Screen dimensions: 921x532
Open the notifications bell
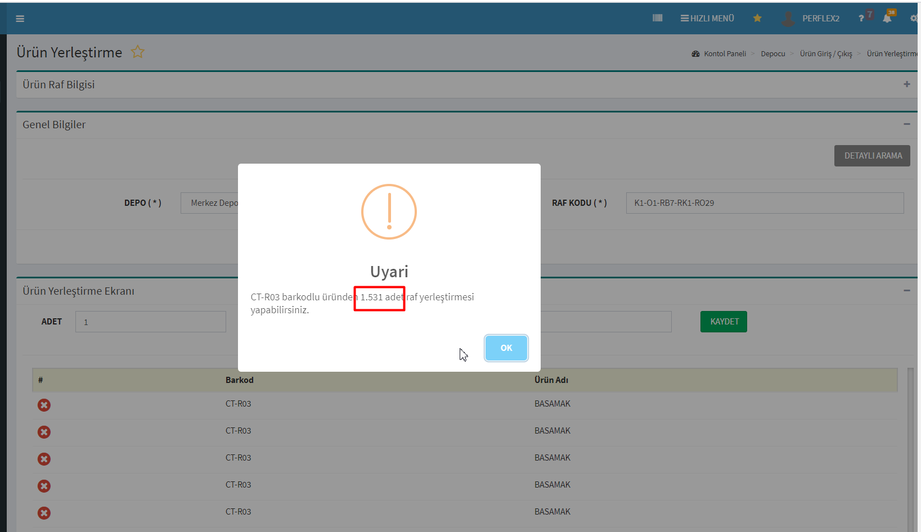tap(887, 19)
